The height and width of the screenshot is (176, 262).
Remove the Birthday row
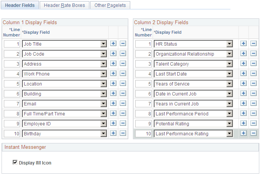click(x=123, y=133)
